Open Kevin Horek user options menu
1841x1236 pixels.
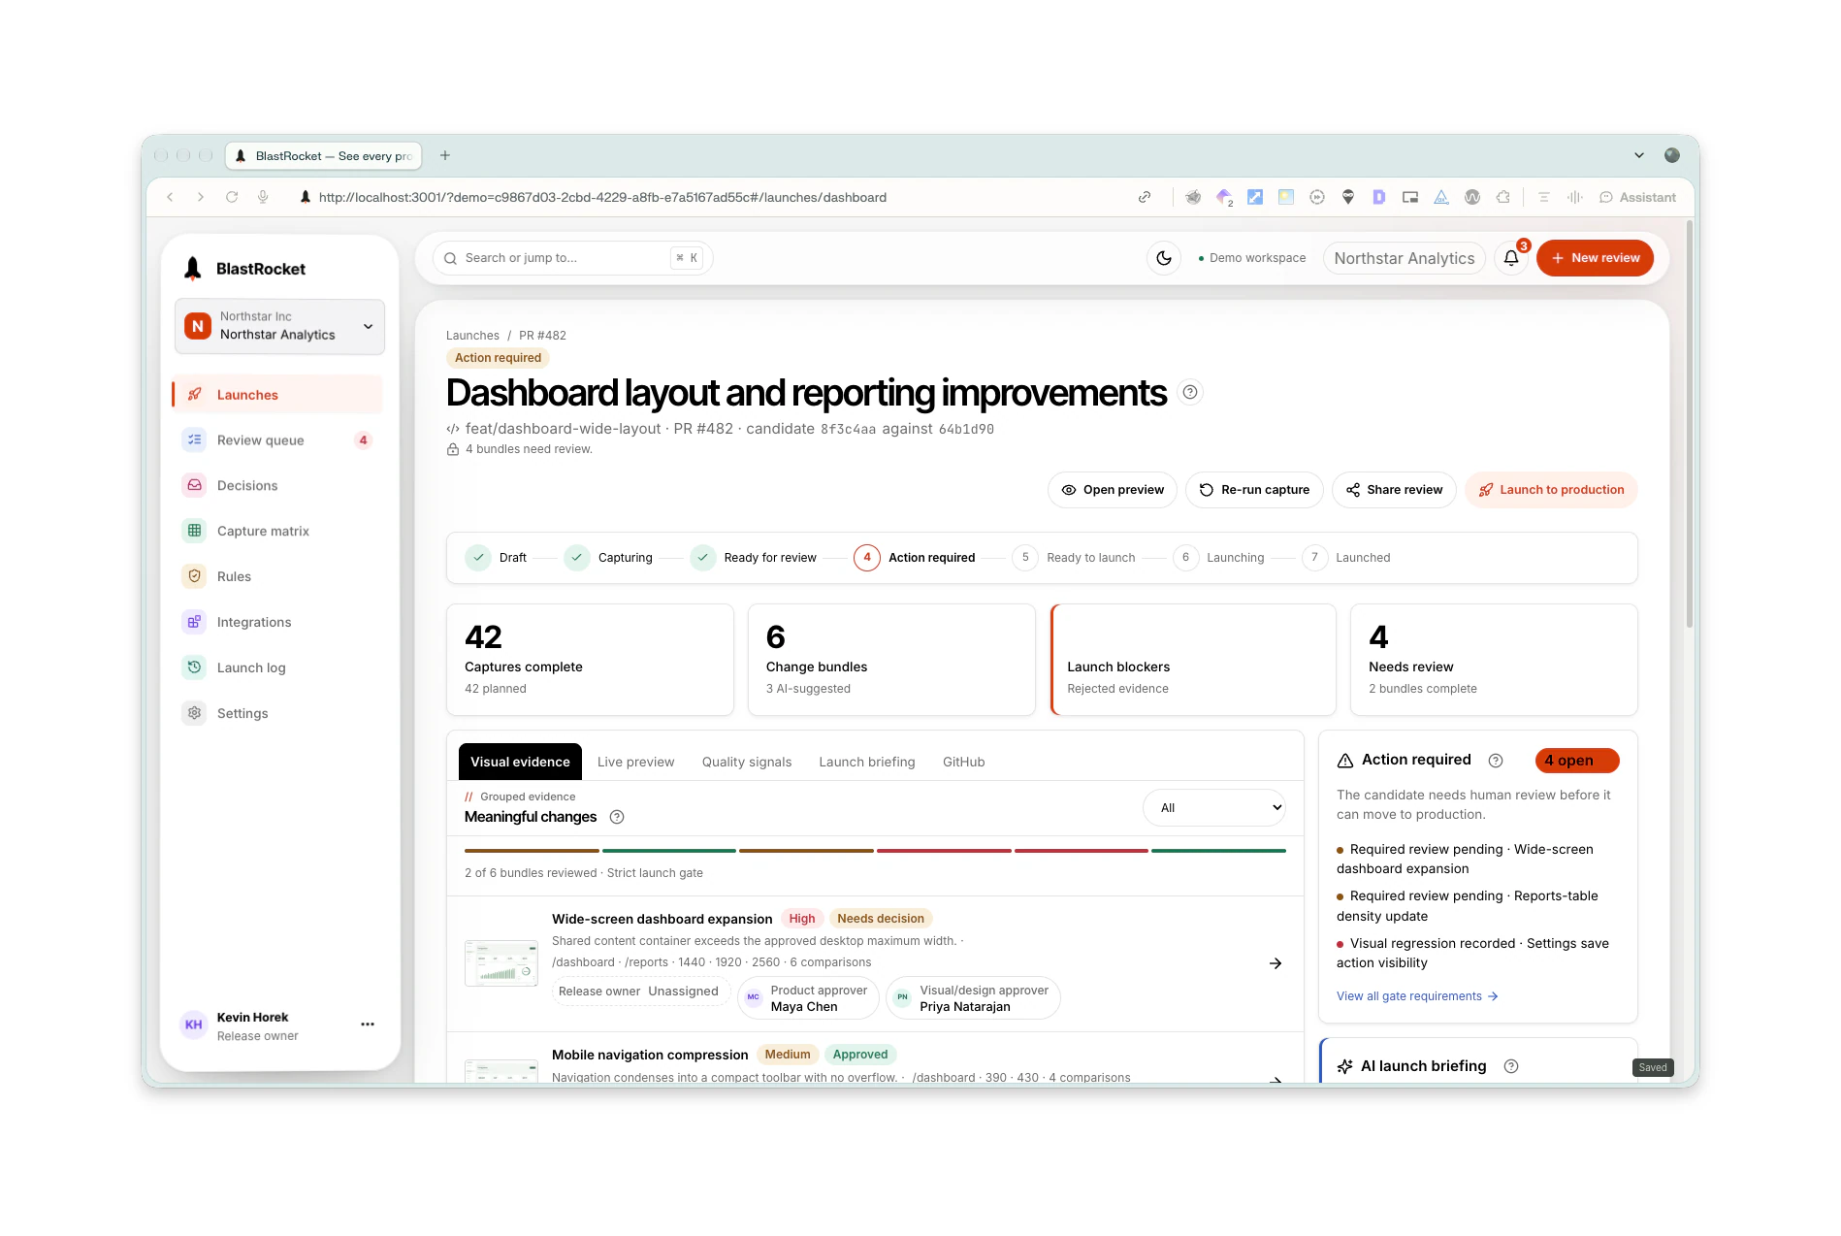pyautogui.click(x=368, y=1025)
